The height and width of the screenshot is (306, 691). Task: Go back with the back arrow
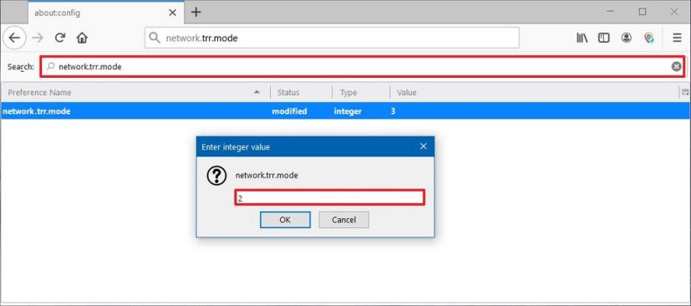click(x=14, y=38)
